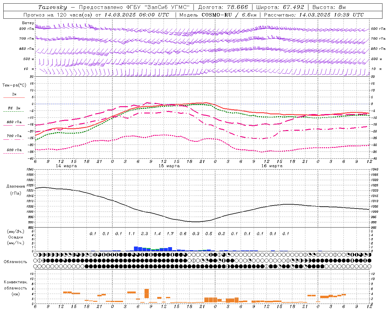Image resolution: width=387 pixels, height=309 pixels.
Task: Click the tallest blue precipitation bar
Action: pyautogui.click(x=136, y=249)
